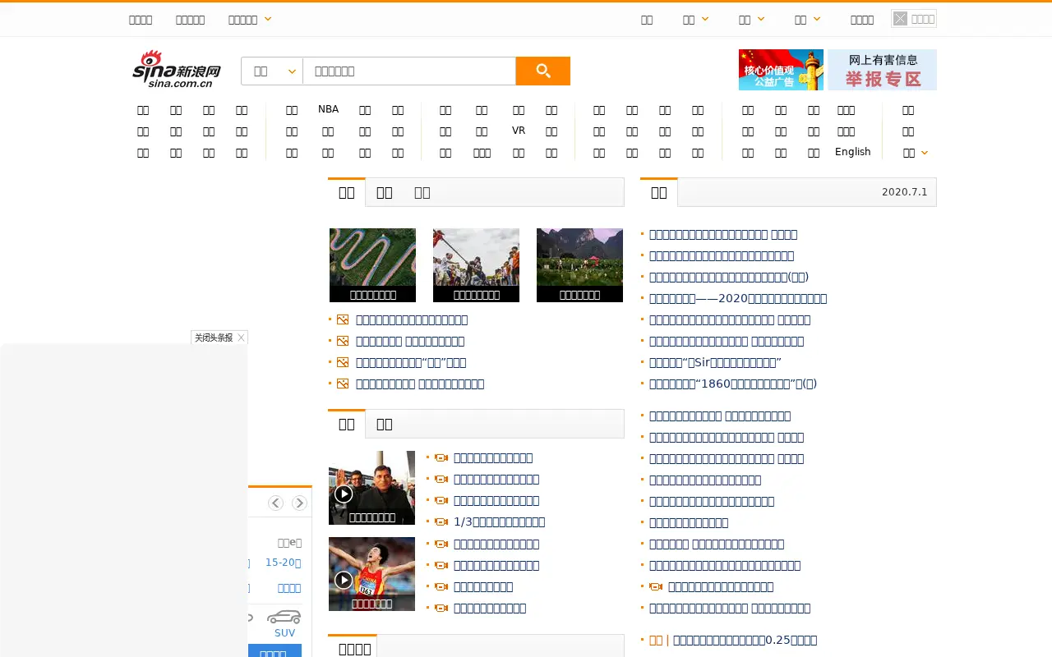The image size is (1052, 657).
Task: Open the 核心价值观 公益广告 red flag banner
Action: 781,70
